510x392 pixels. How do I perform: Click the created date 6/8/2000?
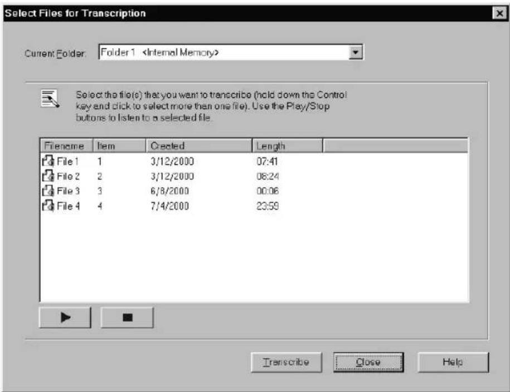(169, 191)
